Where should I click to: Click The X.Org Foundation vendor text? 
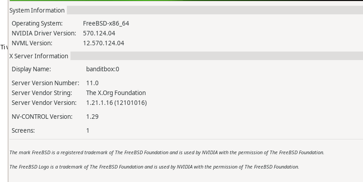(116, 93)
